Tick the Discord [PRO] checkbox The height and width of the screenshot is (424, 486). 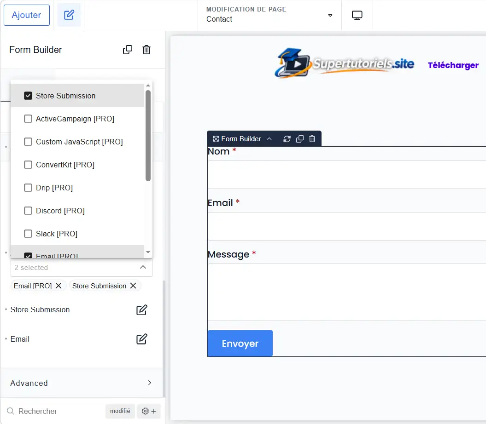point(28,211)
